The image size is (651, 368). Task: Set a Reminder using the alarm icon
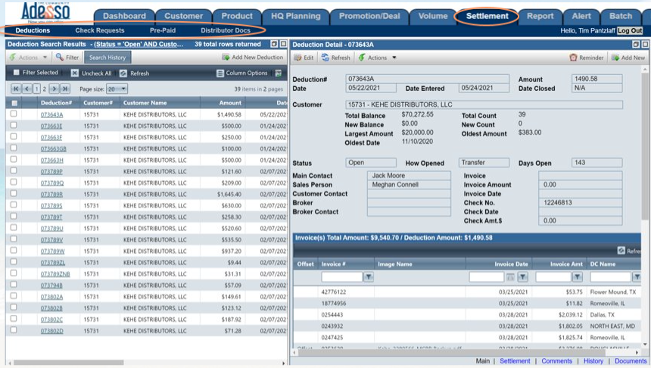pos(573,58)
